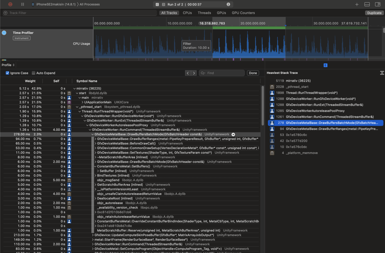The width and height of the screenshot is (385, 253).
Task: Expand the UIApplicationMain row
Action: click(x=82, y=102)
